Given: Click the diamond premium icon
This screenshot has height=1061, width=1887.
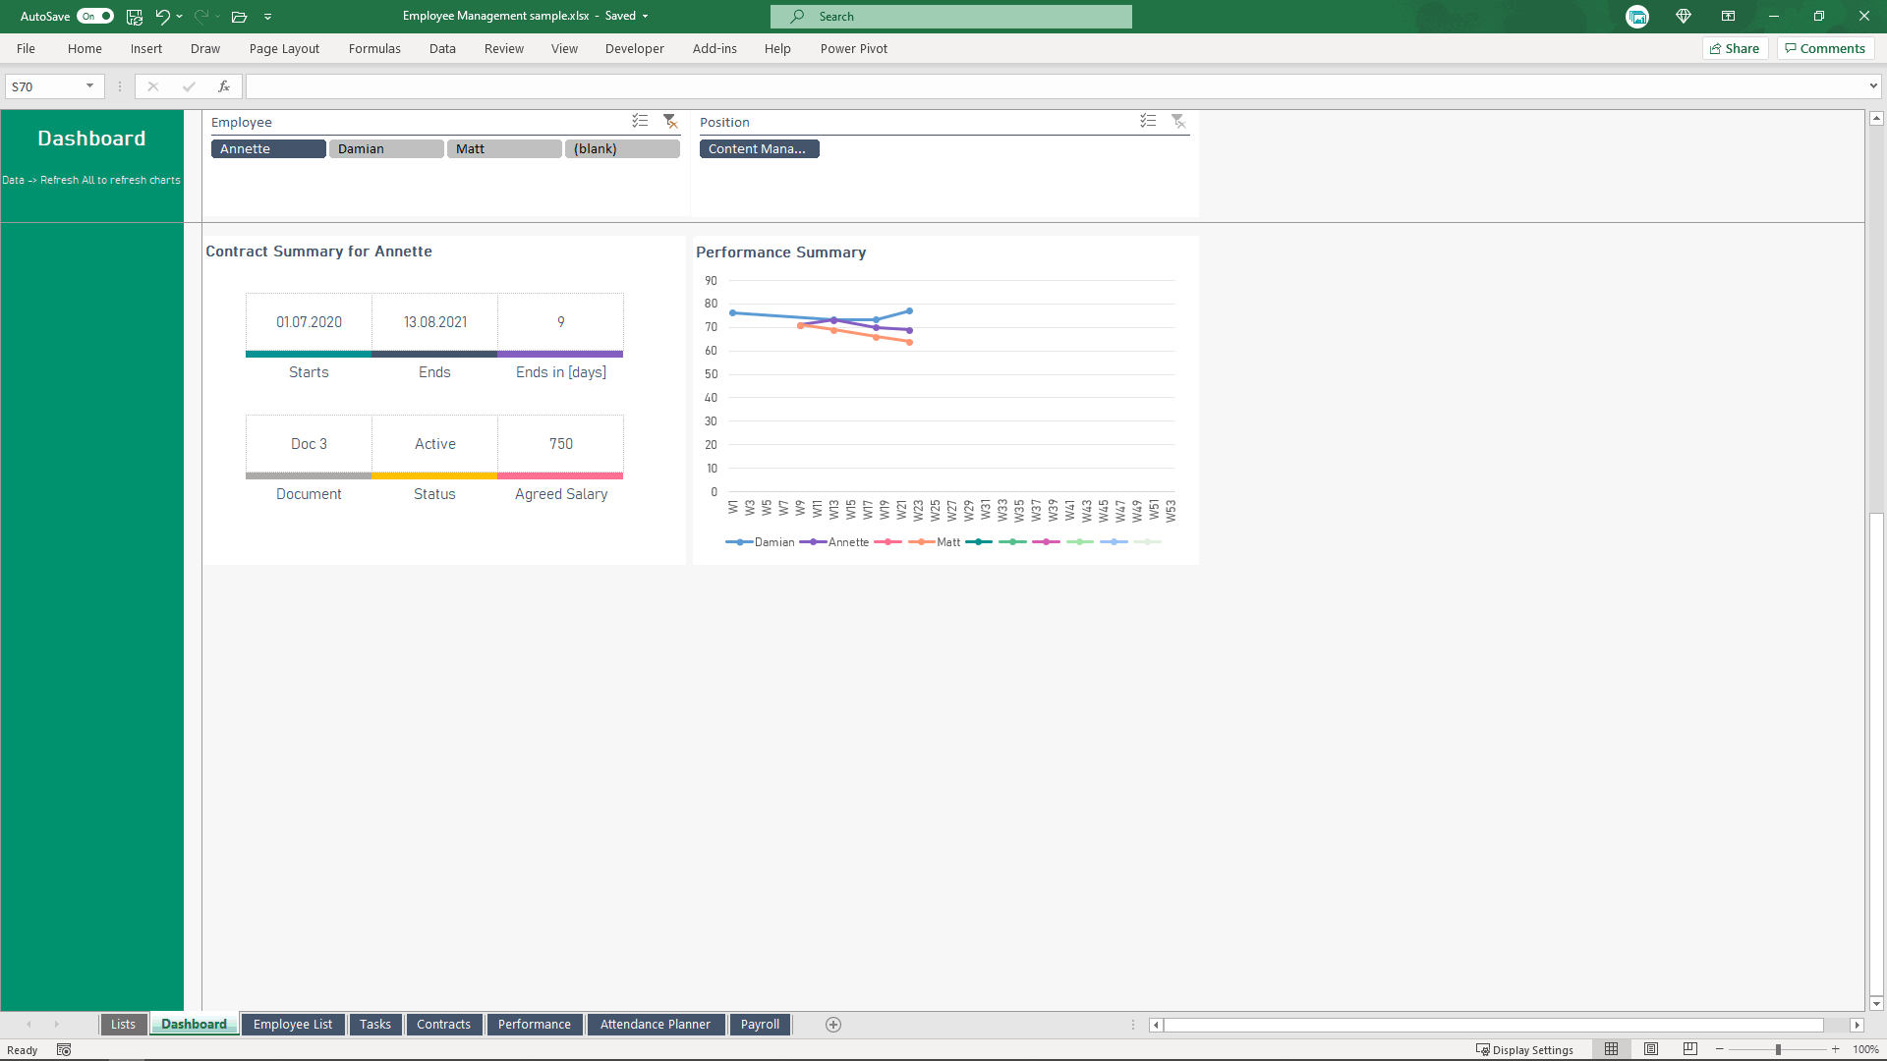Looking at the screenshot, I should pyautogui.click(x=1684, y=16).
